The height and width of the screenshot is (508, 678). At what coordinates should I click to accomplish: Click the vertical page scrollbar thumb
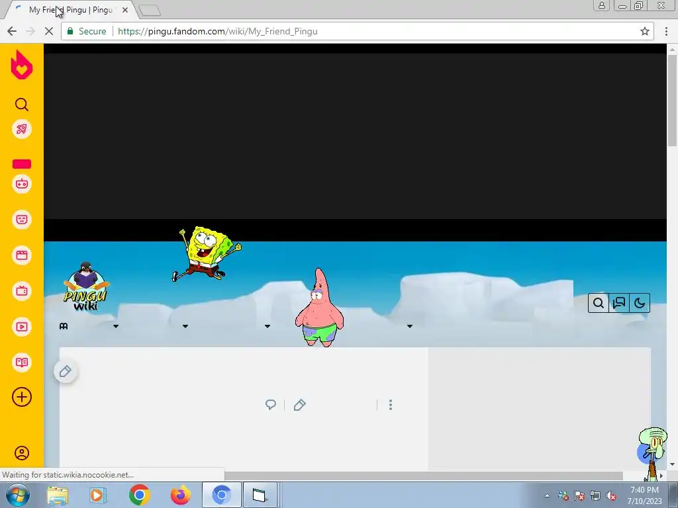(672, 101)
